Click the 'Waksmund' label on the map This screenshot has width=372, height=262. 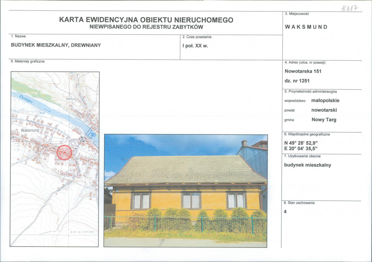tap(30, 130)
